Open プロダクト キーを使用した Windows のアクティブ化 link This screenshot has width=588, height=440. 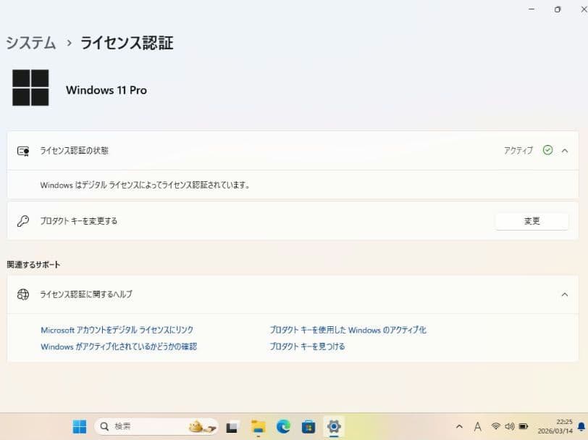348,330
